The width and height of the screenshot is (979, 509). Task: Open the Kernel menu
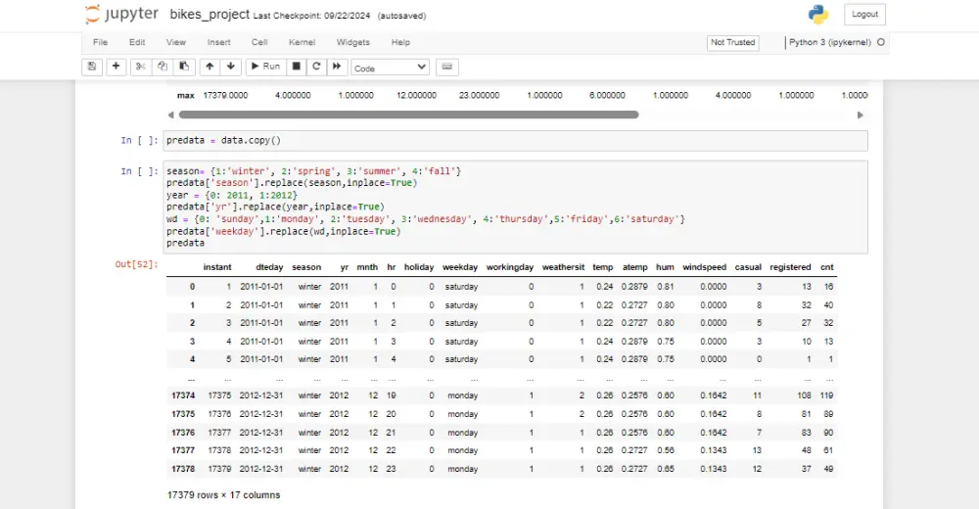302,42
